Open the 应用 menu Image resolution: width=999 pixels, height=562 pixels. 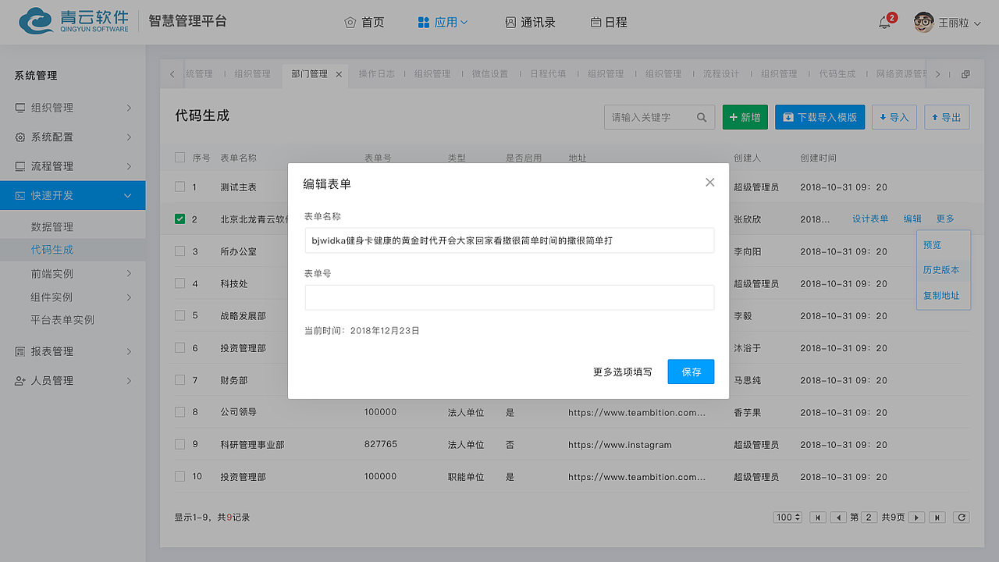pyautogui.click(x=443, y=23)
